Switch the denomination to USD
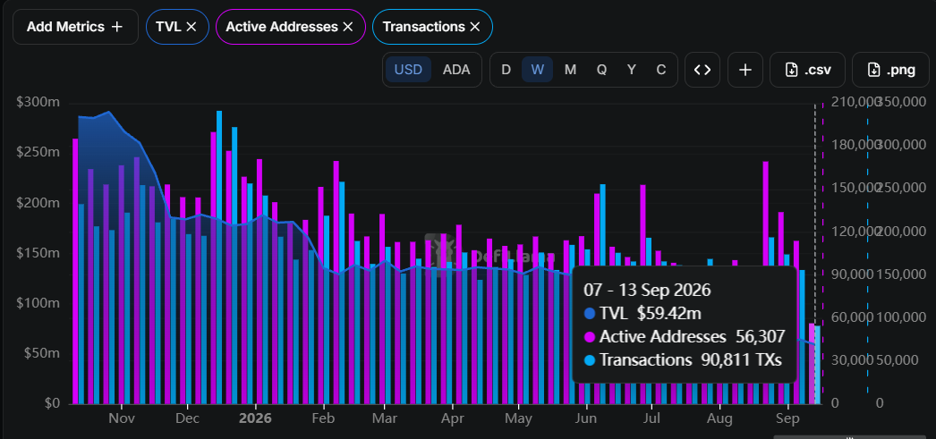 tap(408, 70)
